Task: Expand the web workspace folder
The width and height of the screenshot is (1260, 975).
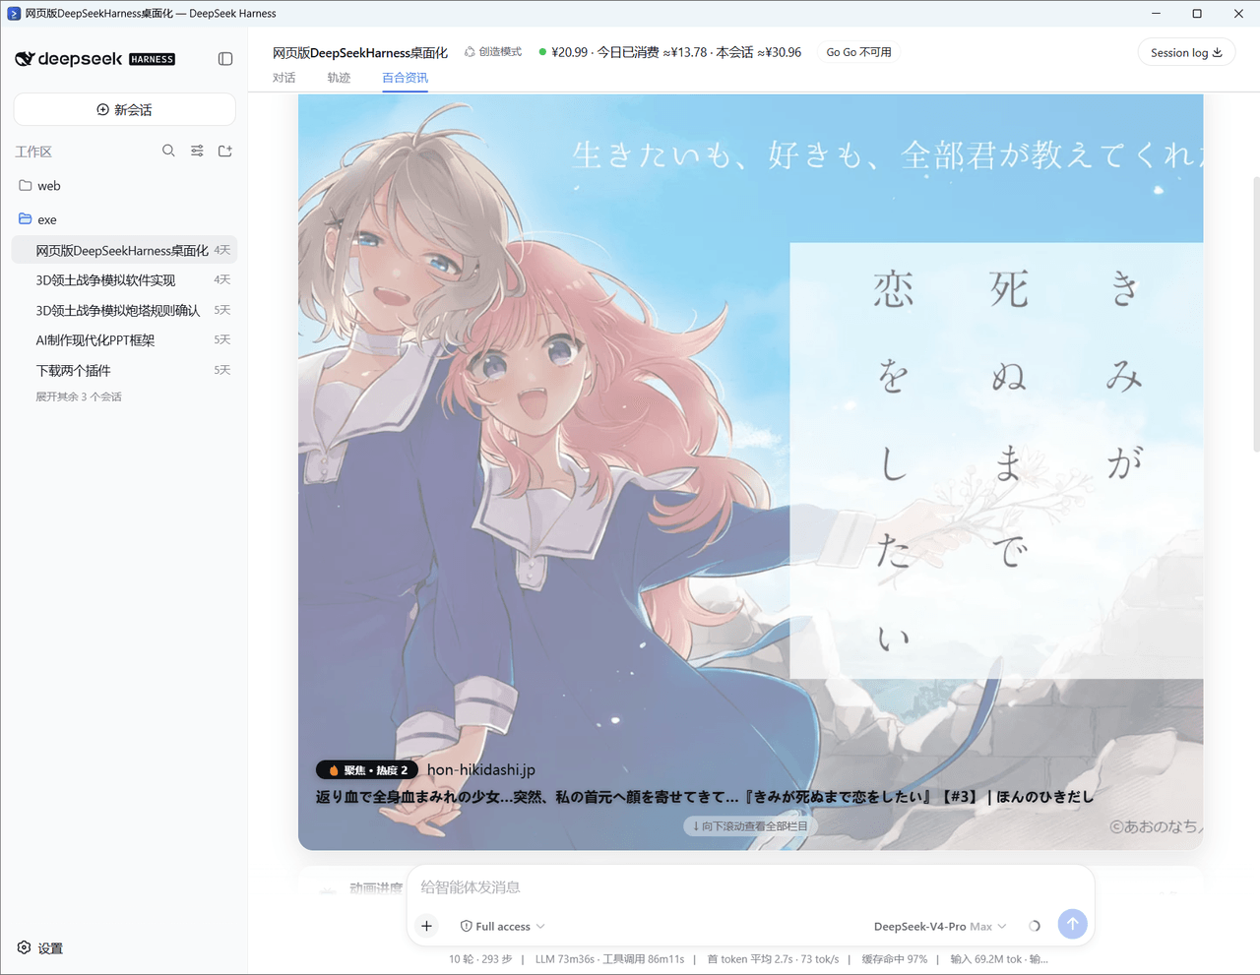Action: (x=125, y=185)
